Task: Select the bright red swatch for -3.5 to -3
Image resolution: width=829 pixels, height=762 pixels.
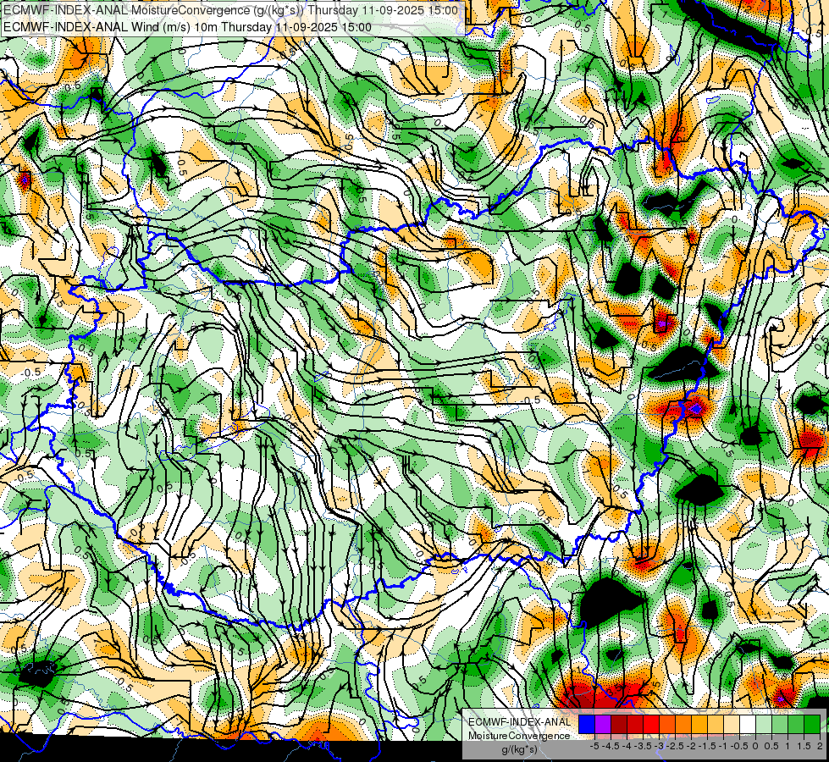Action: coord(651,725)
